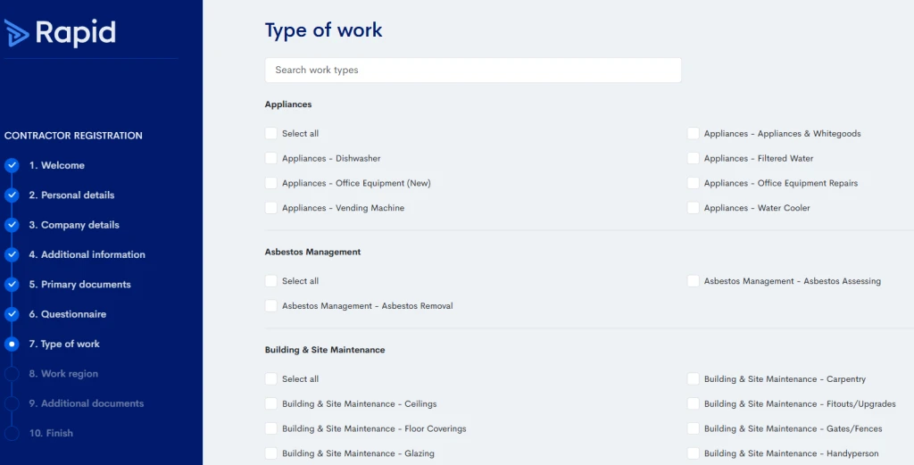Viewport: 914px width, 465px height.
Task: Check Appliances - Water Cooler box
Action: 693,208
